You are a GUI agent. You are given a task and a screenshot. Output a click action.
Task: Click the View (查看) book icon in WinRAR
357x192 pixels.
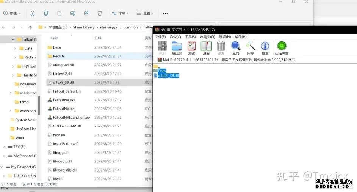tap(206, 48)
